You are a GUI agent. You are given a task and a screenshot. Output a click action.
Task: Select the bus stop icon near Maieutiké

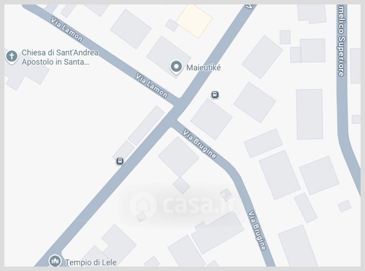215,95
